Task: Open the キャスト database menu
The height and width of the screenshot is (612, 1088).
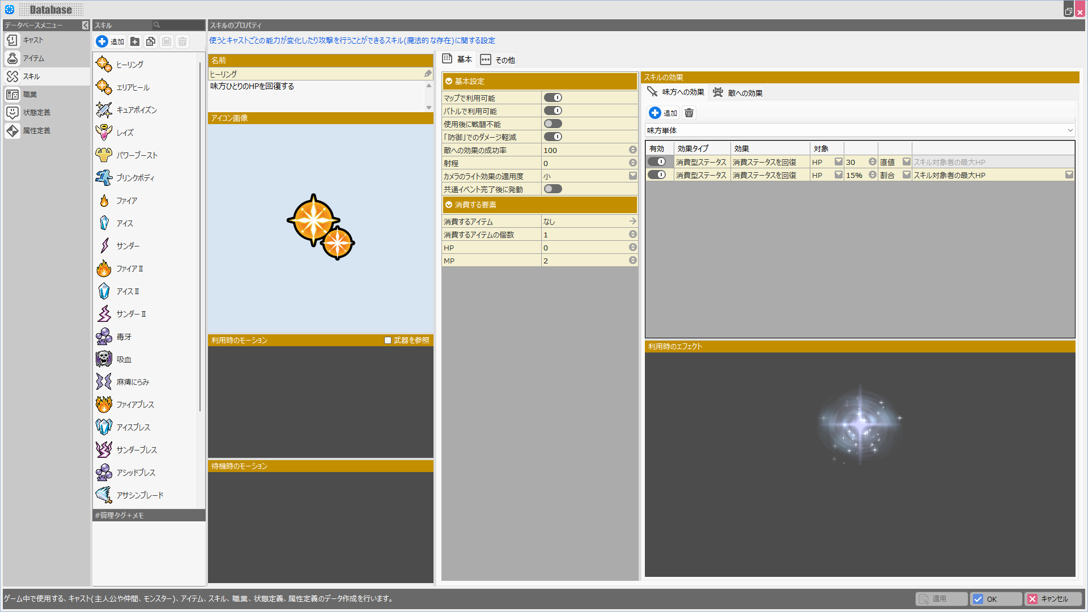Action: coord(33,40)
